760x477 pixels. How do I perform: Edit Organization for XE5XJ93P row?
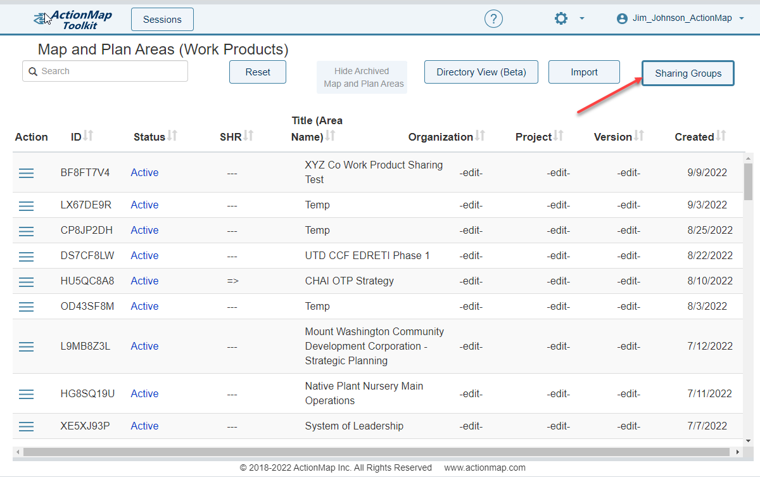[471, 426]
